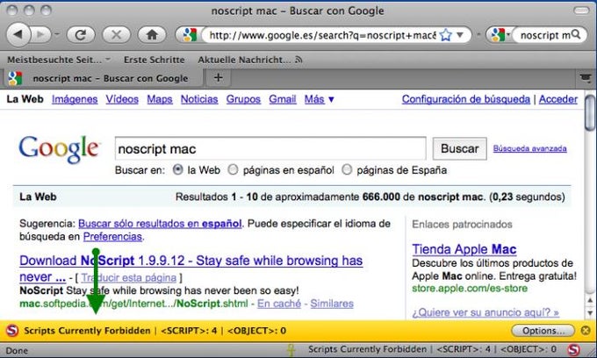597x358 pixels.
Task: Open the Imágenes link
Action: pos(75,99)
